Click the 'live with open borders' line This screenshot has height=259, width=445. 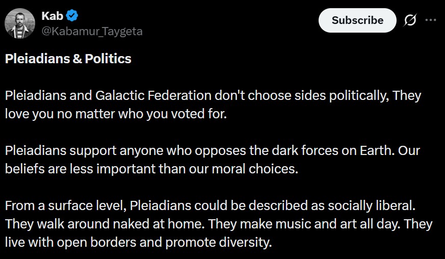138,242
